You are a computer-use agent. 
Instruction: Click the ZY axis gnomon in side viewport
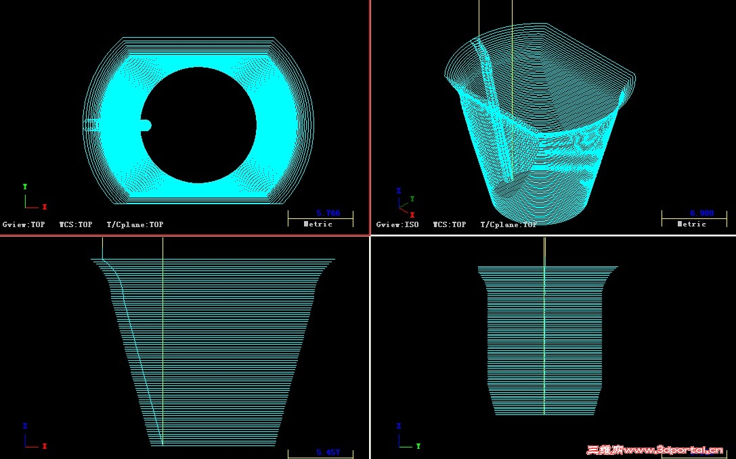(408, 436)
